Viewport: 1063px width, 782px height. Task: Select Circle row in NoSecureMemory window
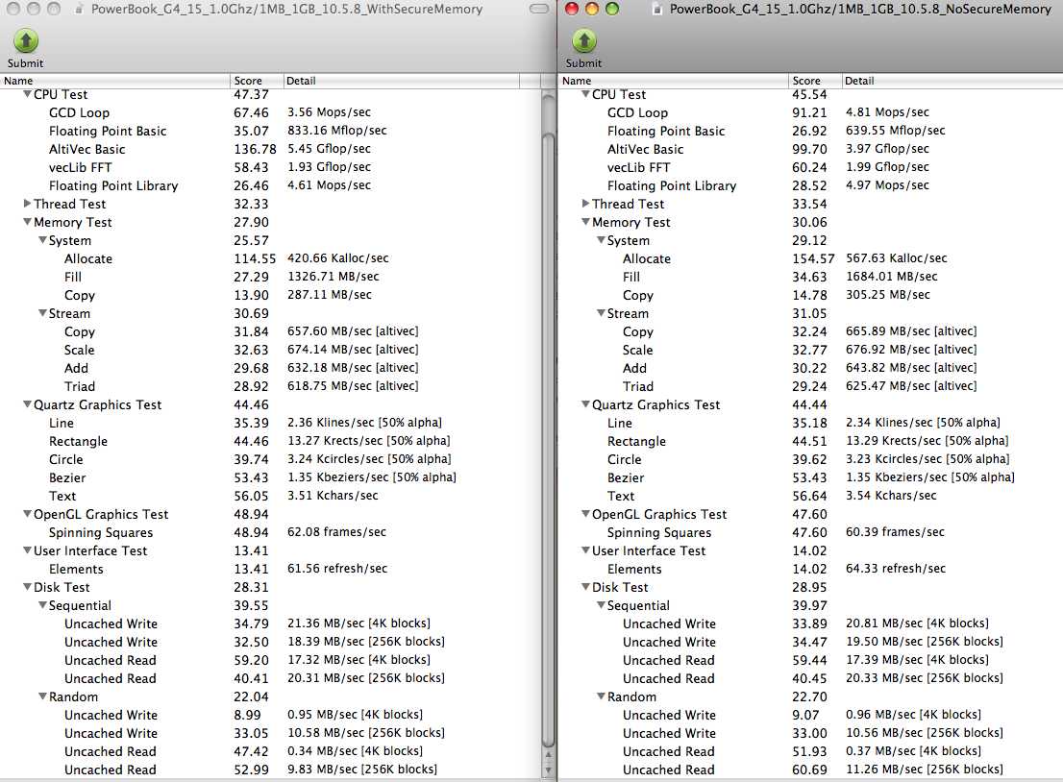[x=811, y=459]
